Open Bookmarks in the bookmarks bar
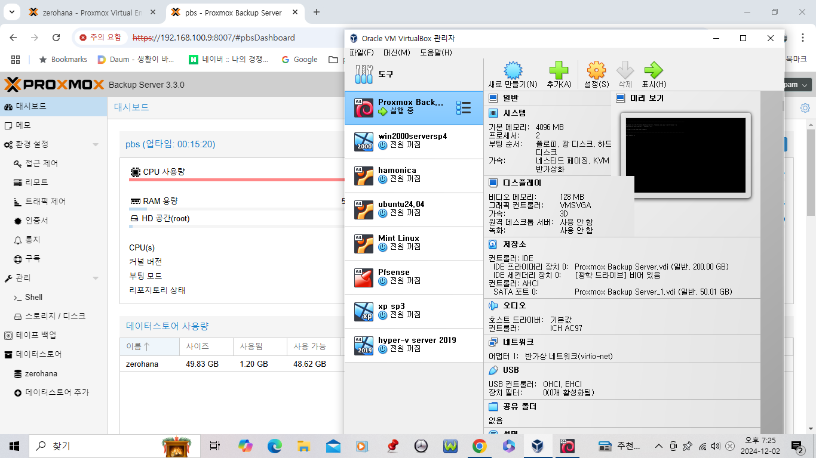The image size is (816, 458). click(x=63, y=60)
